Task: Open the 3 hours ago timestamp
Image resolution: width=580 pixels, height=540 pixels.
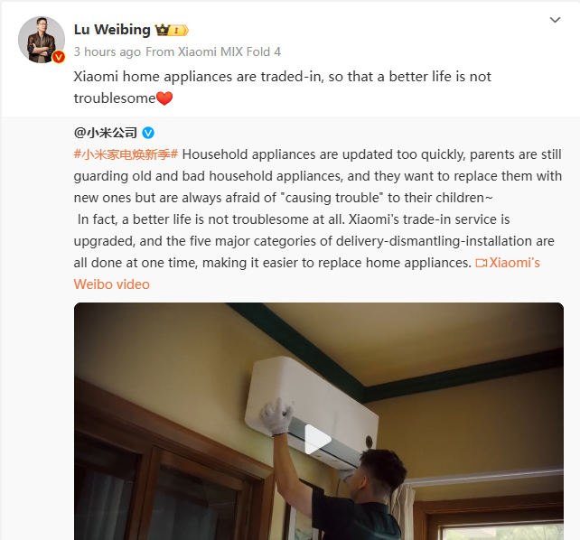Action: click(x=108, y=51)
